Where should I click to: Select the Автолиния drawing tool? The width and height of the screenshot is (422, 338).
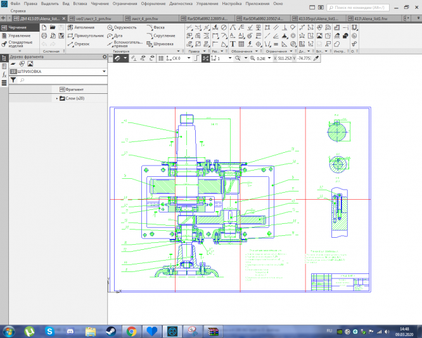pos(81,29)
